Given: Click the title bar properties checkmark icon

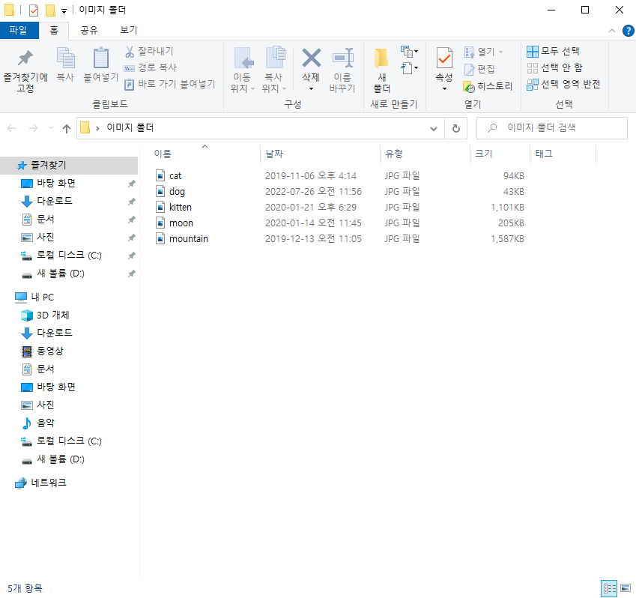Looking at the screenshot, I should coord(34,10).
